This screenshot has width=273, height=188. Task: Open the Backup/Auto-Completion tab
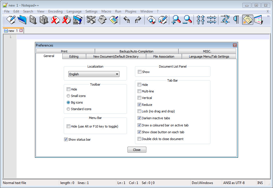pos(137,51)
